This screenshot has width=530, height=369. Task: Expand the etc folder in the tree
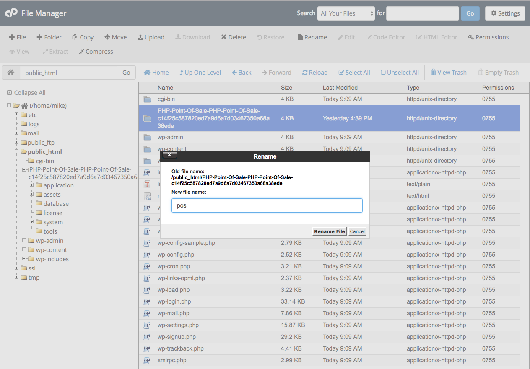(17, 114)
